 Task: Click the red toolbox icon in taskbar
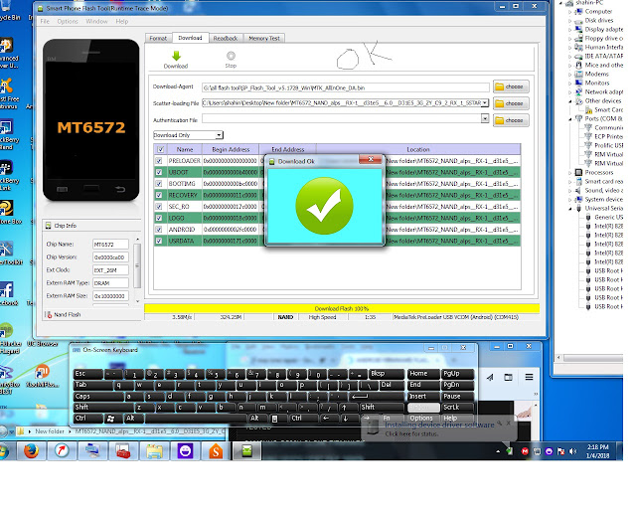tap(123, 451)
